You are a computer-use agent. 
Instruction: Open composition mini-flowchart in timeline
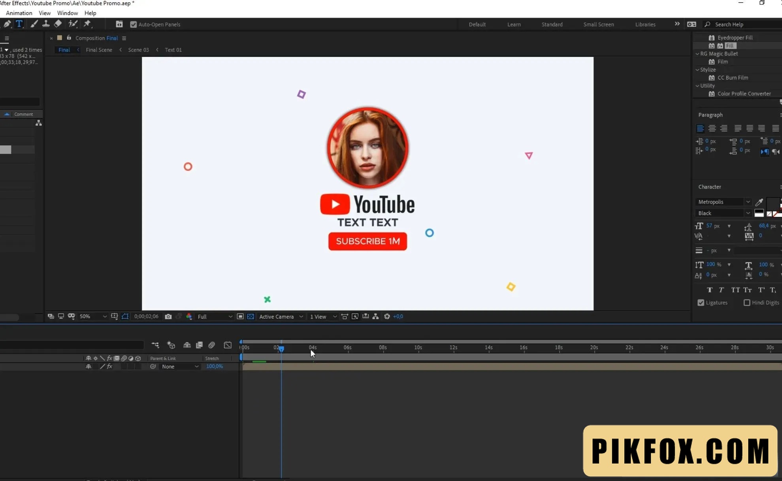(155, 345)
